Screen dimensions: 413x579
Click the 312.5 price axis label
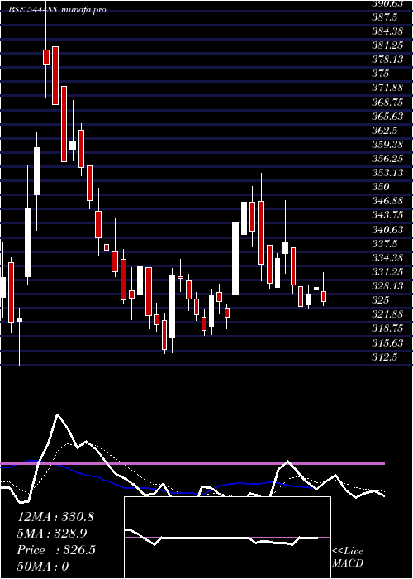click(385, 357)
